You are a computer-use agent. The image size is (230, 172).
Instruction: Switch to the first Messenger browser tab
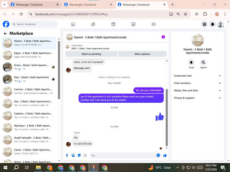tap(34, 5)
